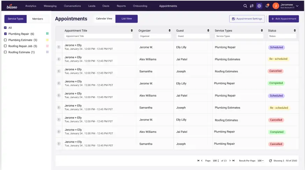The width and height of the screenshot is (305, 170).
Task: Sort by the Guest column
Action: click(208, 31)
